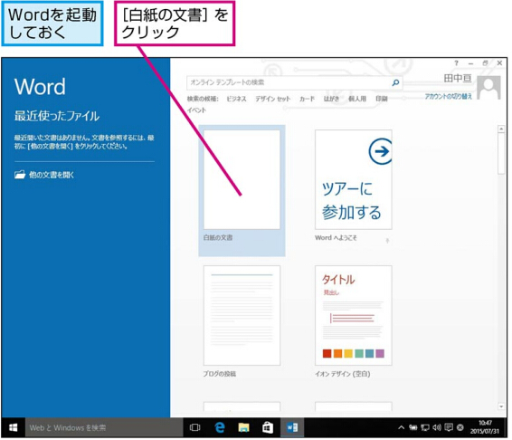
Task: Click the tray icon left of the clock
Action: [x=460, y=427]
